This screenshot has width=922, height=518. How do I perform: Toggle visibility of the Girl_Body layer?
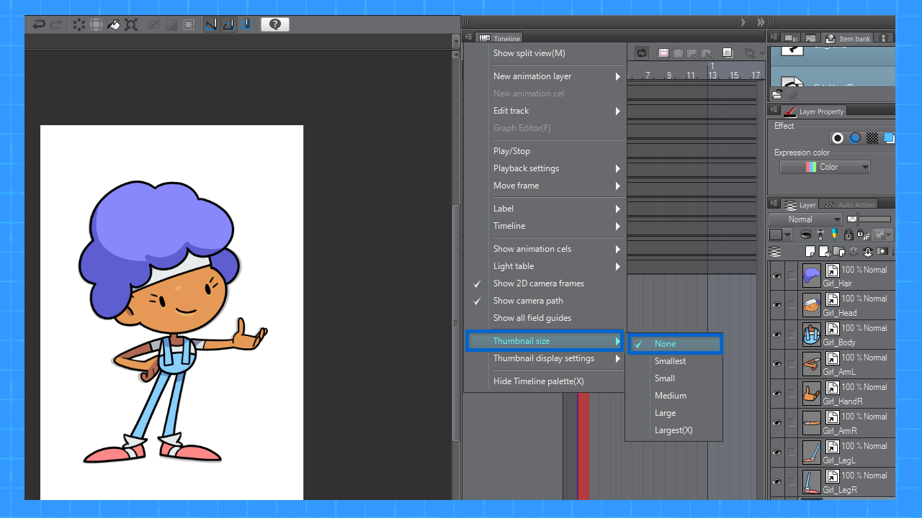click(x=776, y=335)
